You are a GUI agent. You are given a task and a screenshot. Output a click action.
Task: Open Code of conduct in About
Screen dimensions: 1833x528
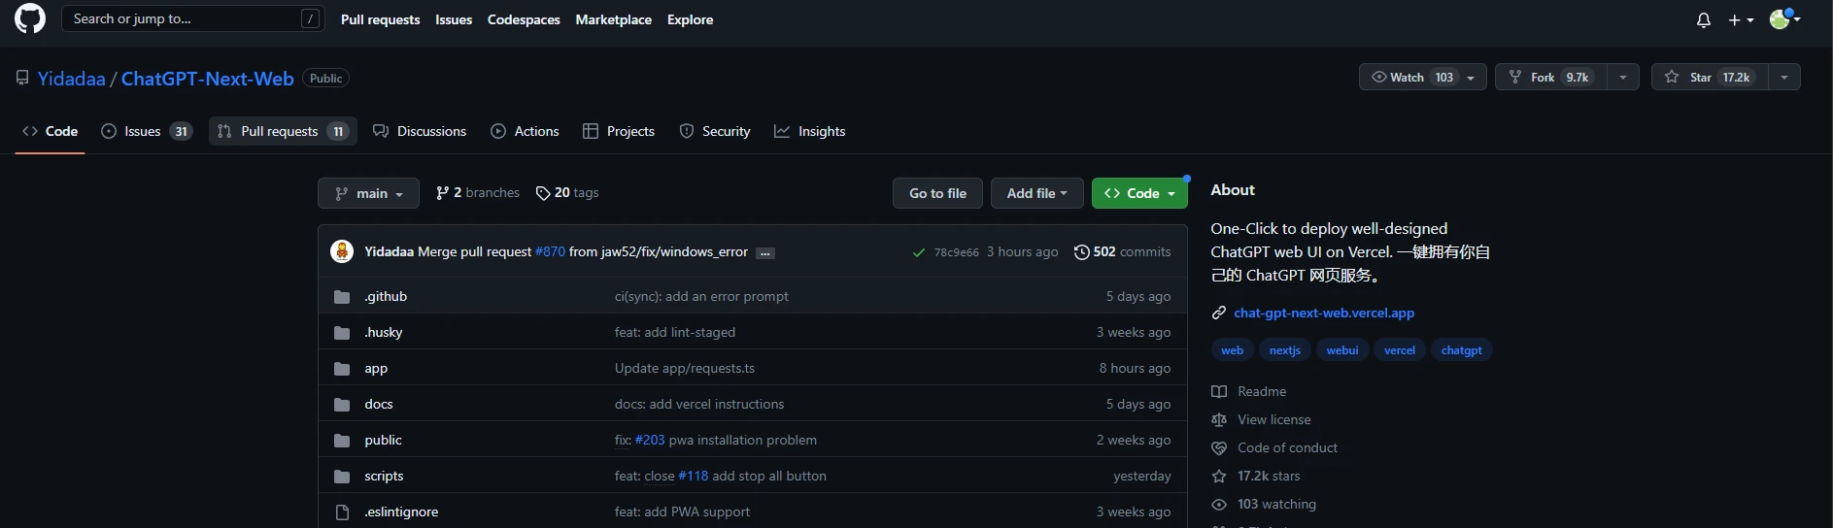pos(1274,447)
